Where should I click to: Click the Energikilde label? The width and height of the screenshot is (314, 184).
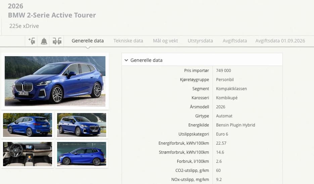(199, 125)
